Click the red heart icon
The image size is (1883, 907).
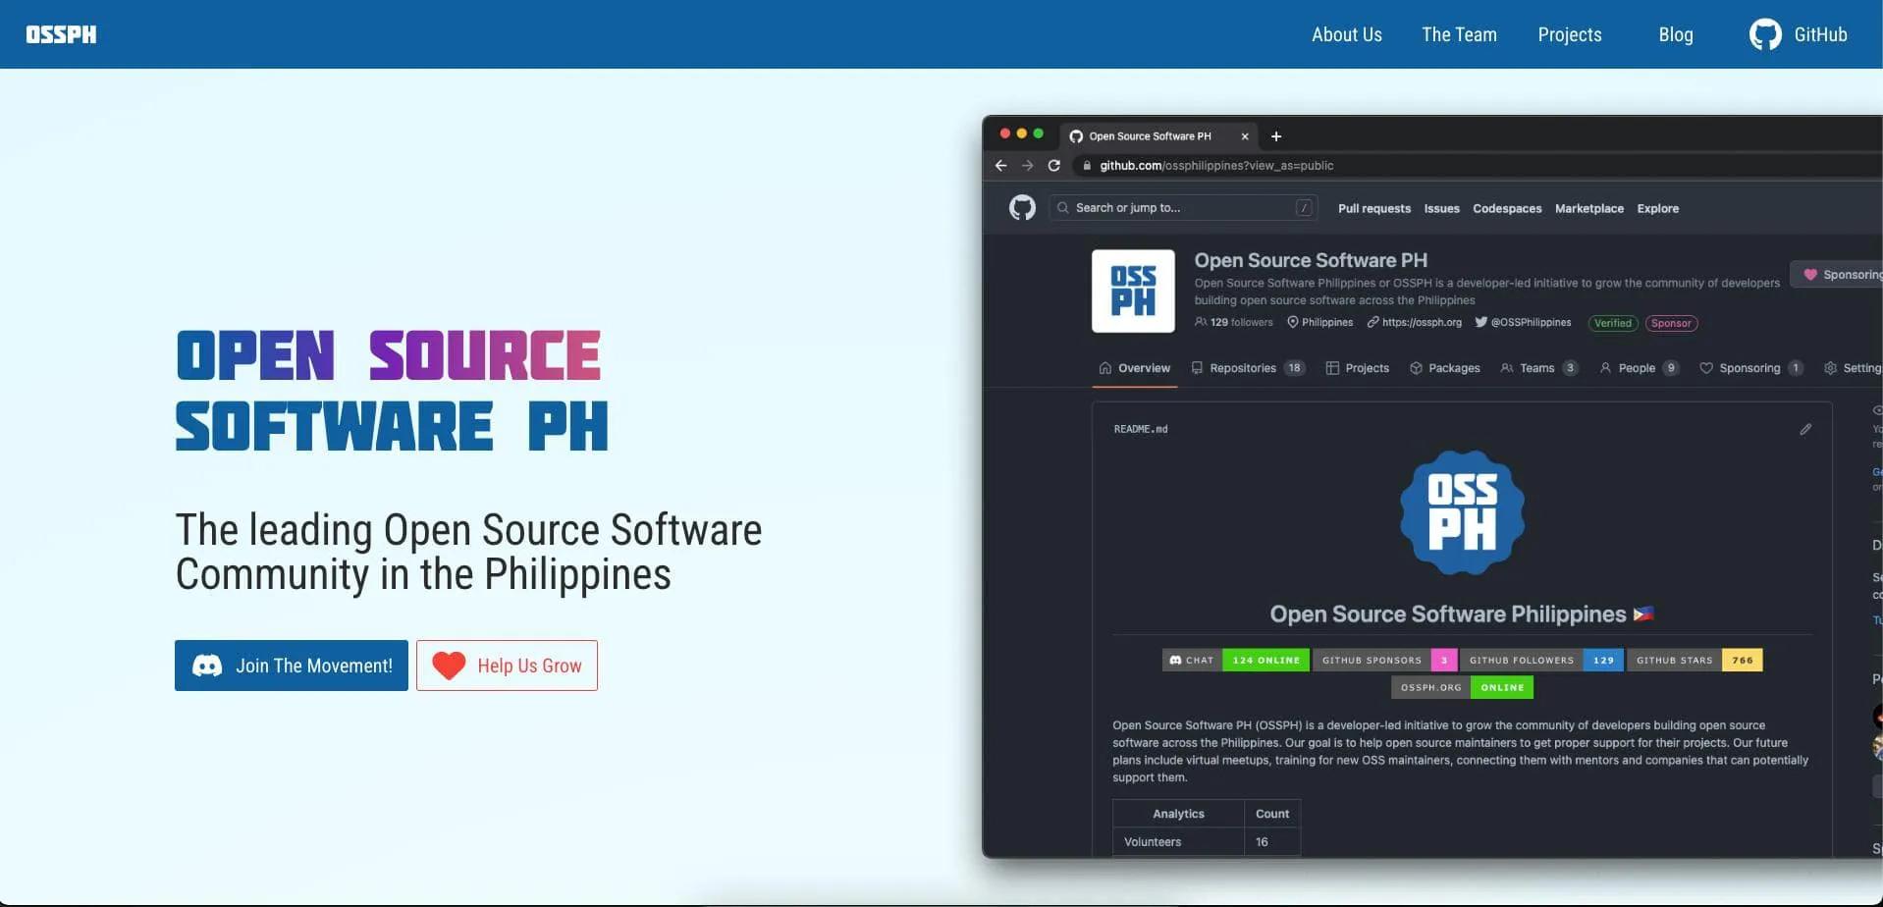449,666
